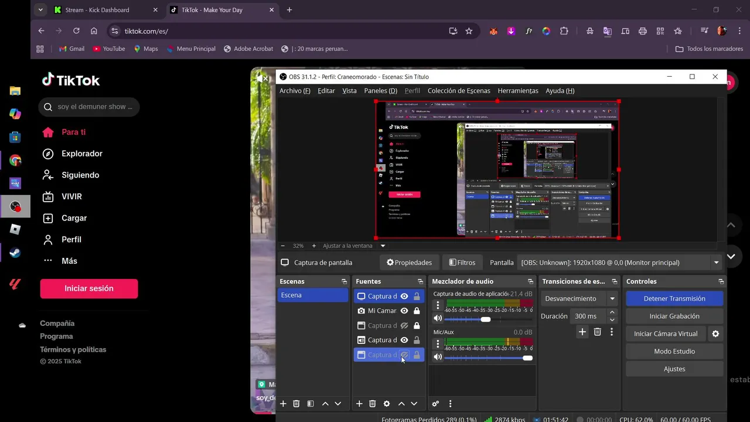Float the Escenas dock panel
750x422 pixels.
click(x=344, y=281)
